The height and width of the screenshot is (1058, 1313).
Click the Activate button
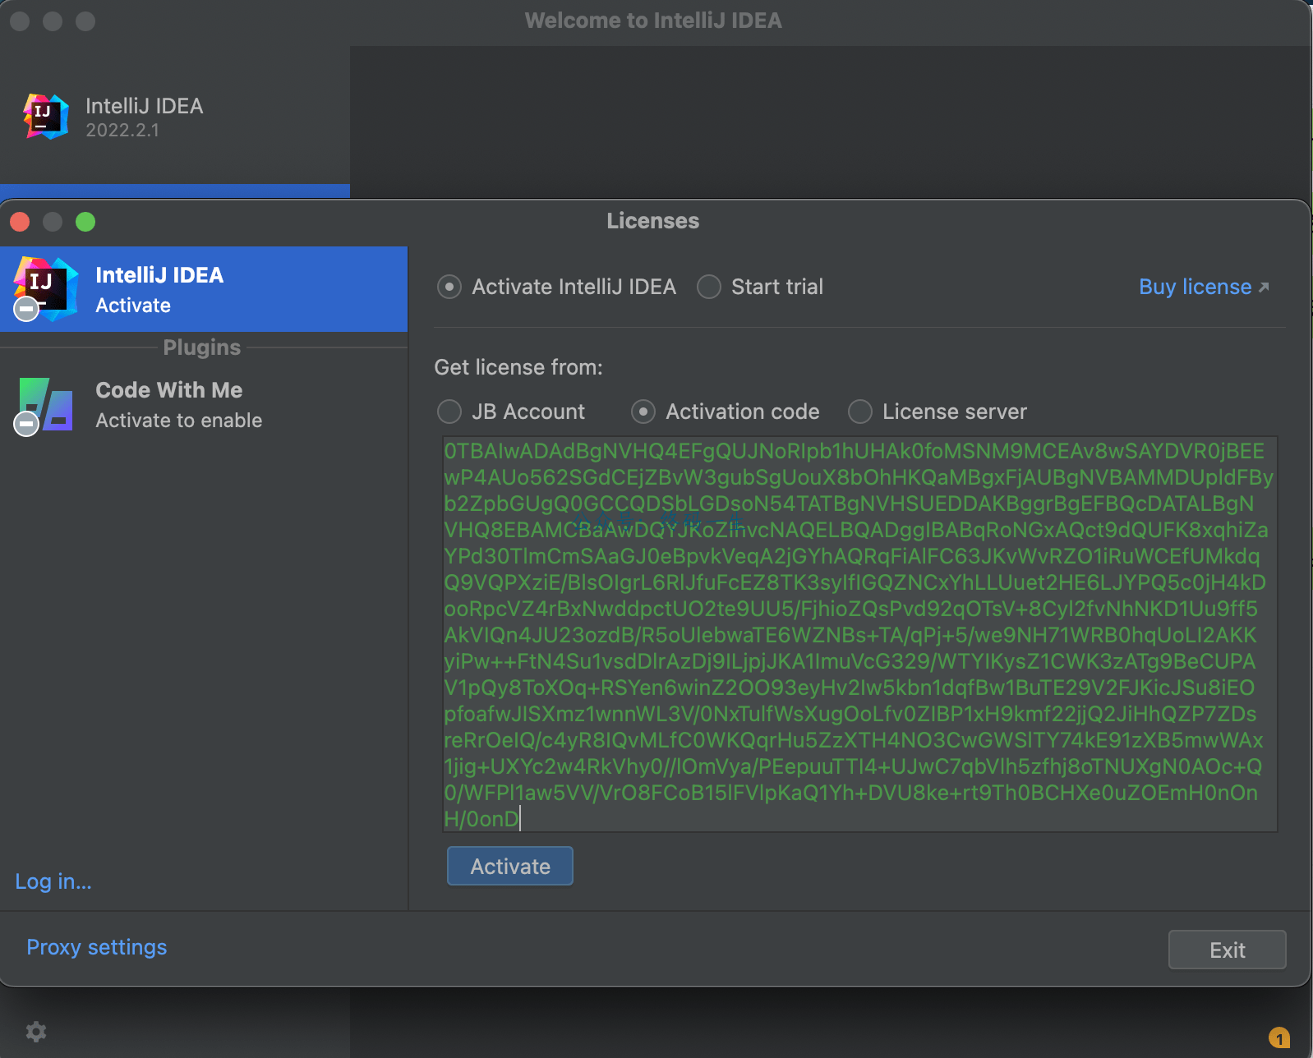coord(510,866)
